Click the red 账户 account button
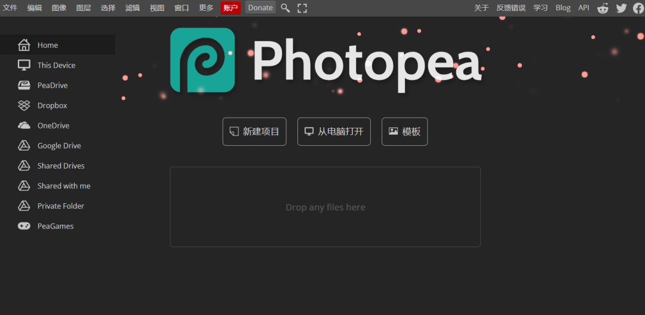The width and height of the screenshot is (645, 315). coord(231,8)
